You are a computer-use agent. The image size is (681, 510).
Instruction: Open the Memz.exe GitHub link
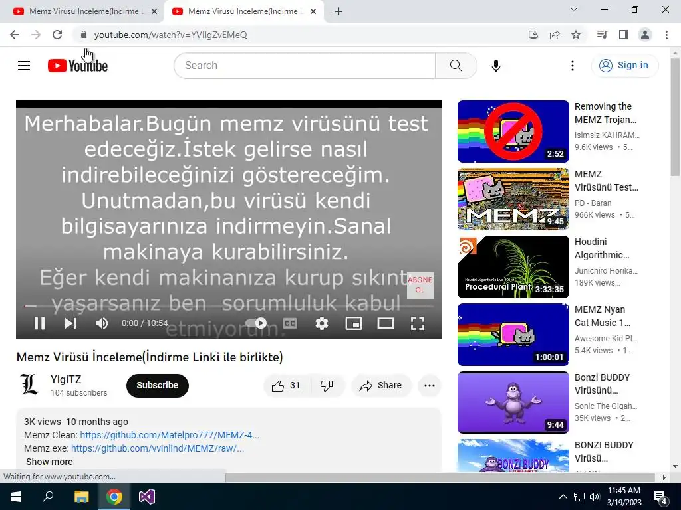(x=157, y=448)
